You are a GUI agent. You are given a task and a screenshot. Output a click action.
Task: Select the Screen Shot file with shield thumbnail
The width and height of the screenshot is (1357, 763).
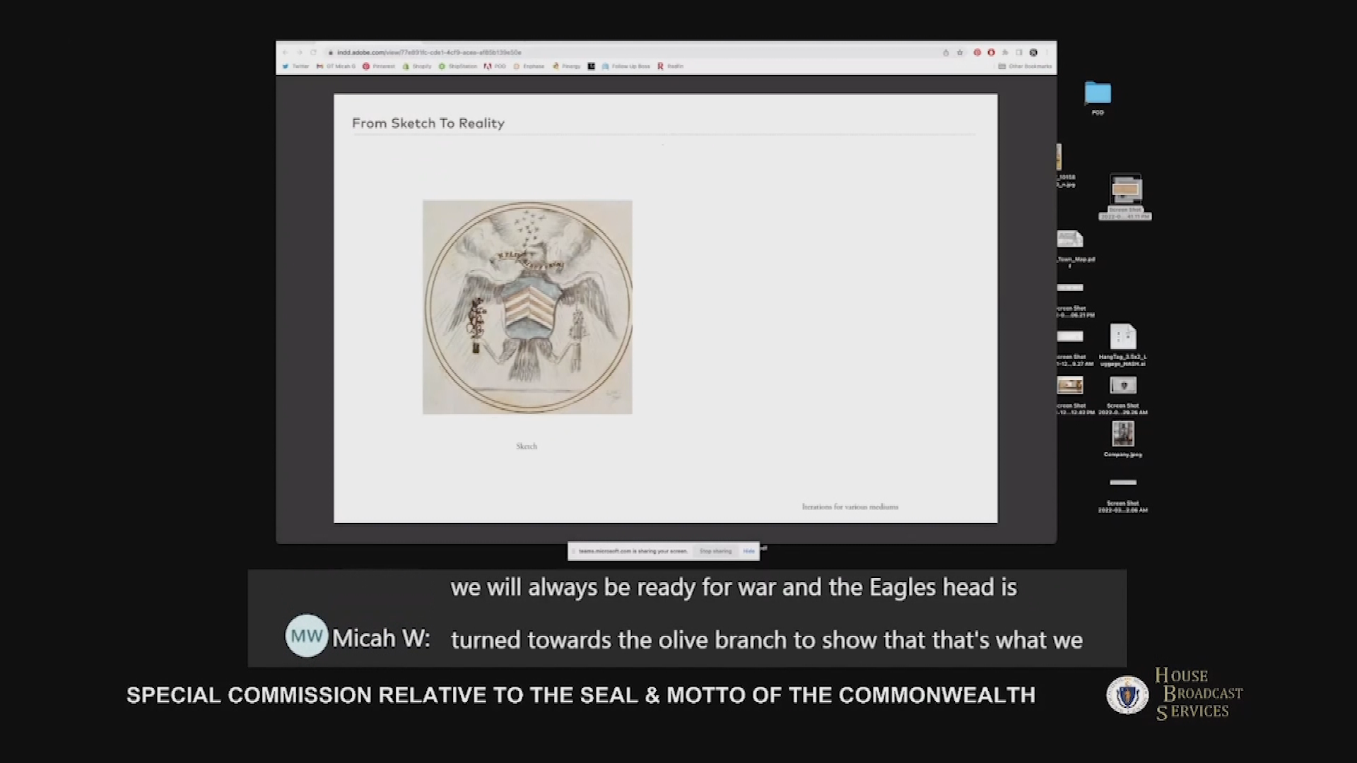click(1123, 396)
